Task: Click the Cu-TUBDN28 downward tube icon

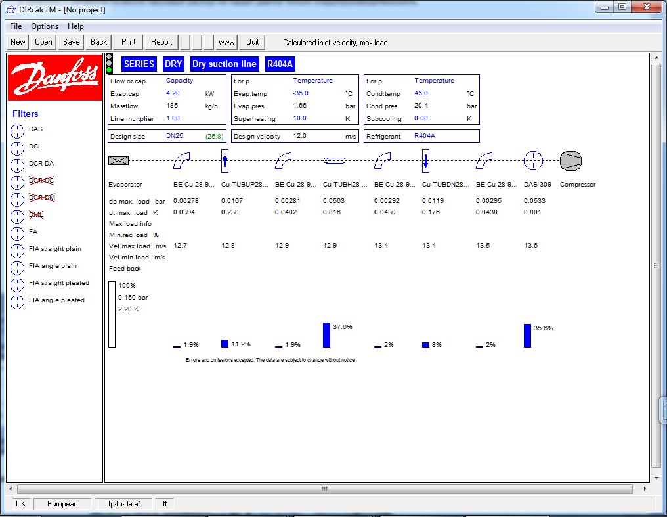Action: pos(426,161)
